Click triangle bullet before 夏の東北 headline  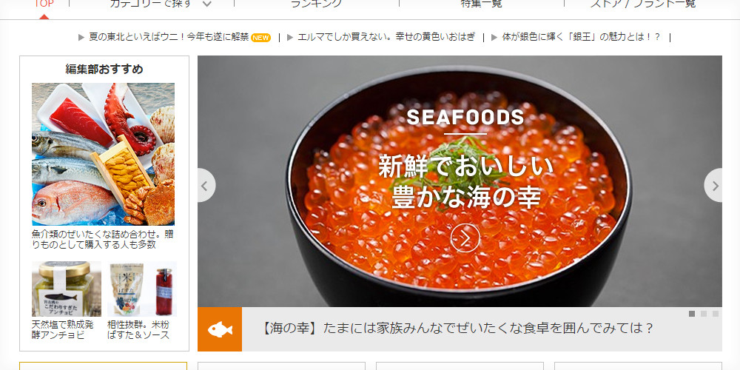point(81,37)
